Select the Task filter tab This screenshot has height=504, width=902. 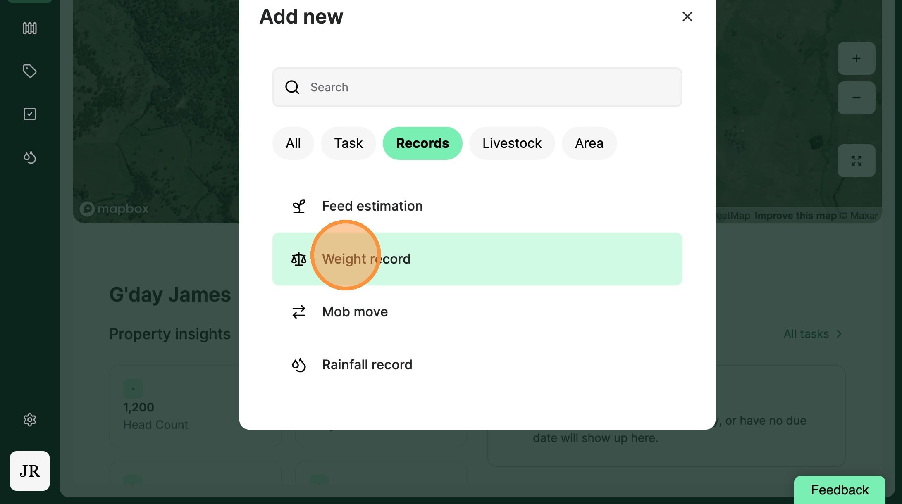click(348, 143)
